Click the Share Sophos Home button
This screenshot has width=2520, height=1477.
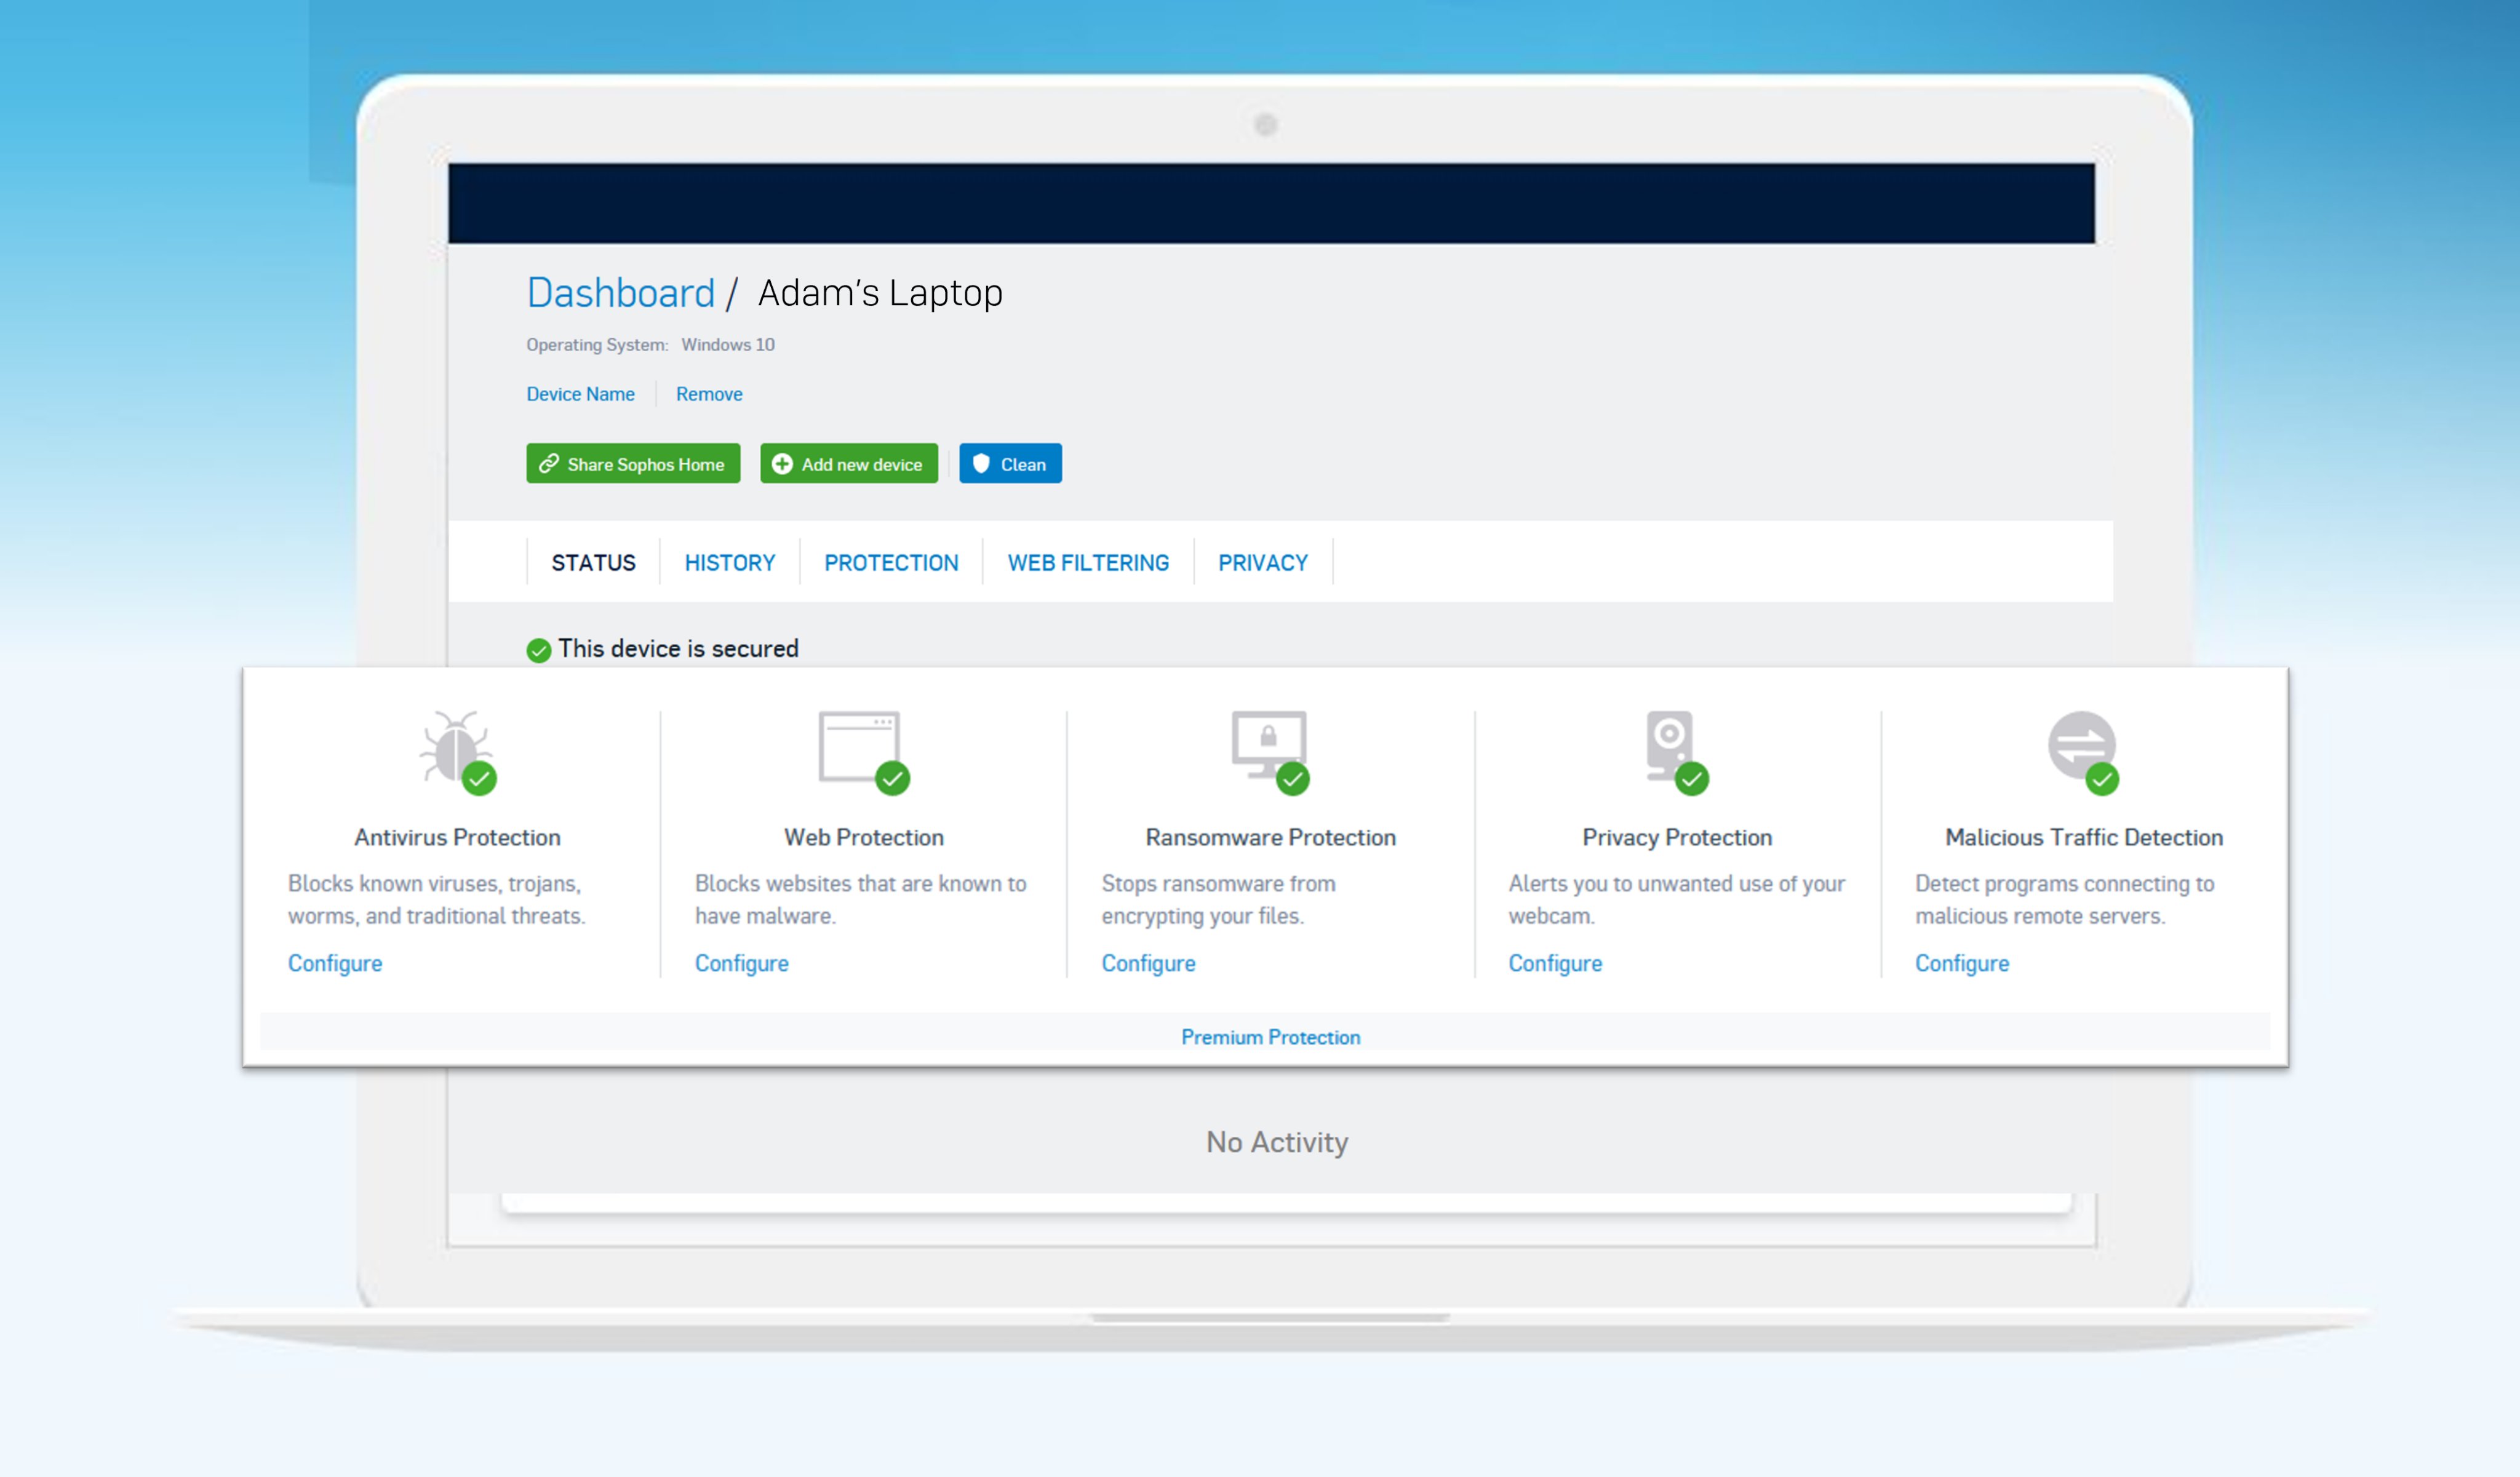click(x=633, y=464)
